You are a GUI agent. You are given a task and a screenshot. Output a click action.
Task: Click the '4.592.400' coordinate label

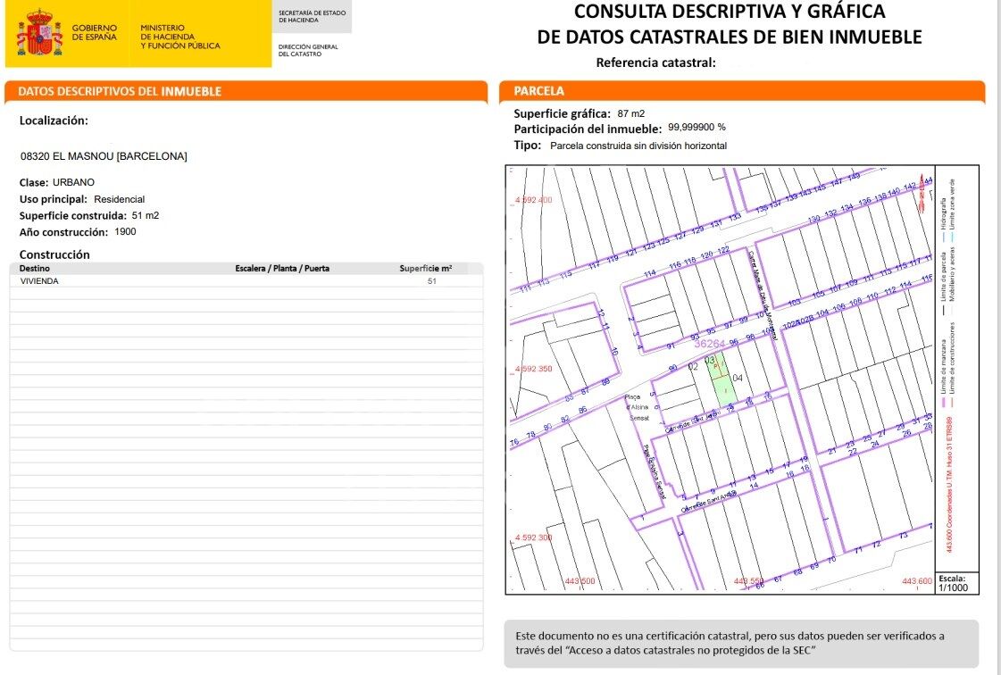[534, 200]
